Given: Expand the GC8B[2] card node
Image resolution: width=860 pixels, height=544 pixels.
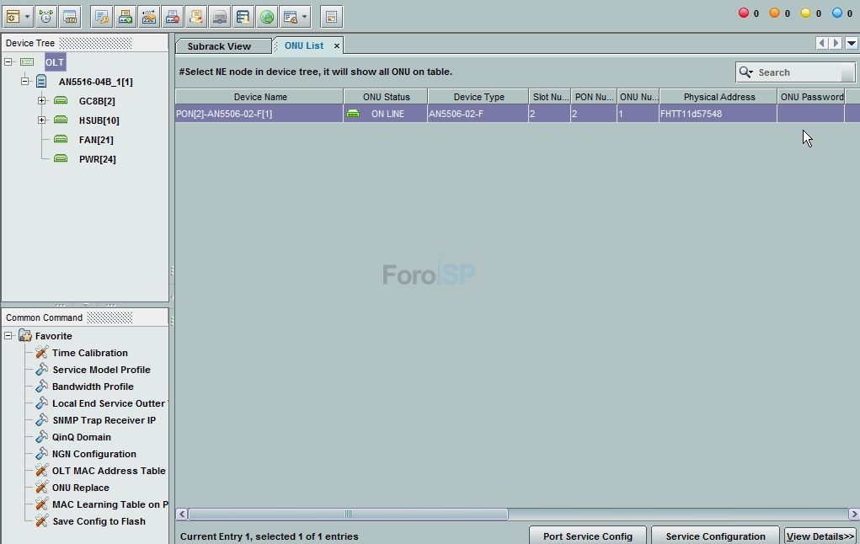Looking at the screenshot, I should click(x=41, y=101).
